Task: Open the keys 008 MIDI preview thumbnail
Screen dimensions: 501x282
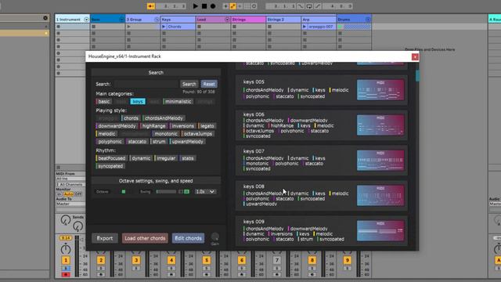Action: coord(380,195)
